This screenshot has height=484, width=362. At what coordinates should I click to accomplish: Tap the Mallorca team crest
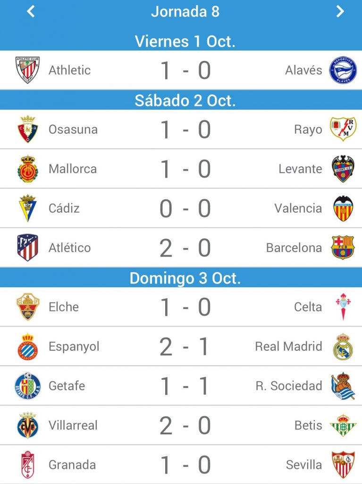click(x=28, y=169)
